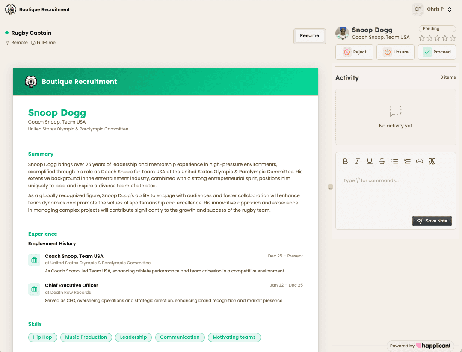The height and width of the screenshot is (352, 462).
Task: Save the note
Action: (432, 221)
